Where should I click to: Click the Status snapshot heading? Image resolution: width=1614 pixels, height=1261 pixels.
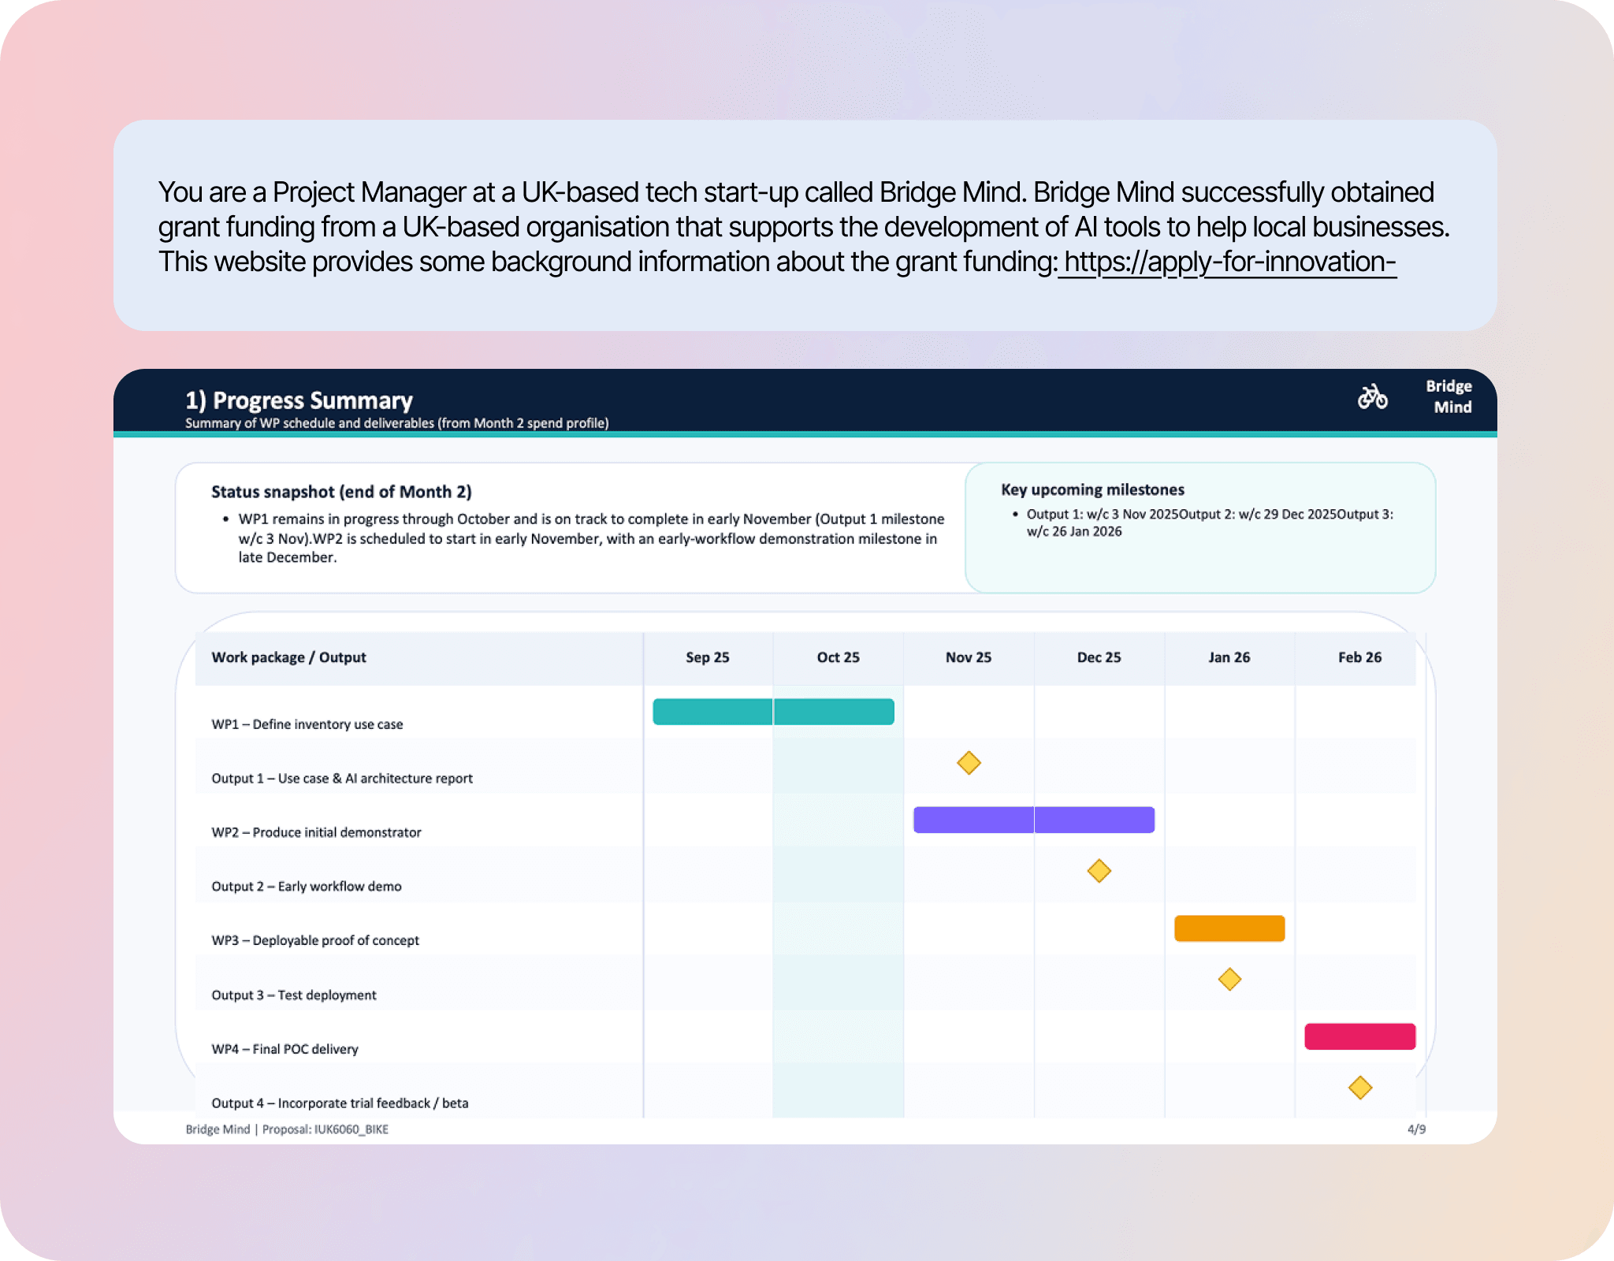pyautogui.click(x=341, y=492)
